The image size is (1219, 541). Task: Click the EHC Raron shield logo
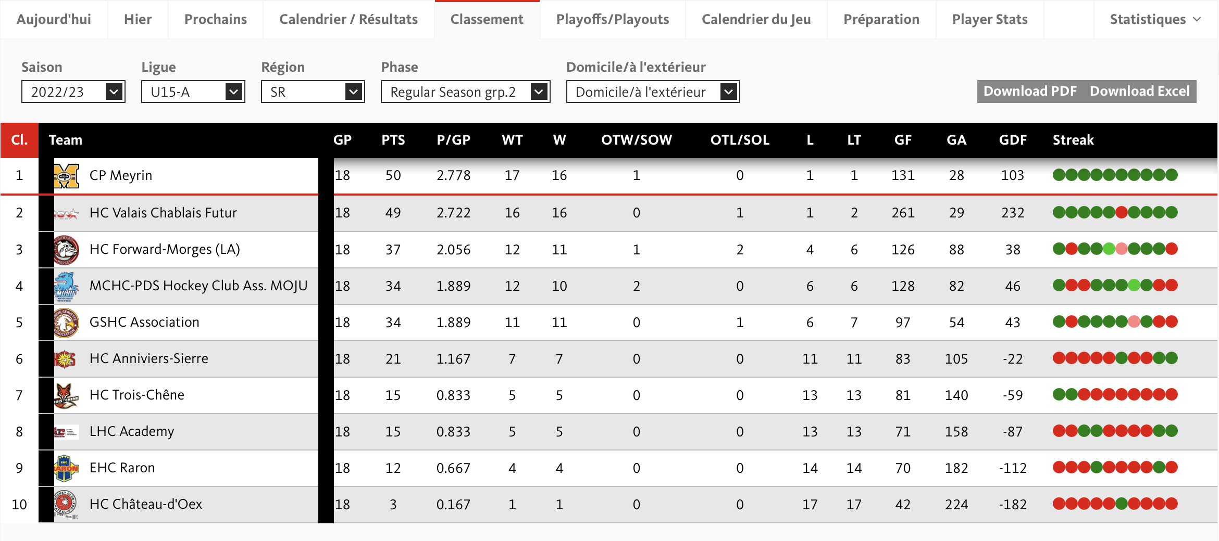click(66, 468)
